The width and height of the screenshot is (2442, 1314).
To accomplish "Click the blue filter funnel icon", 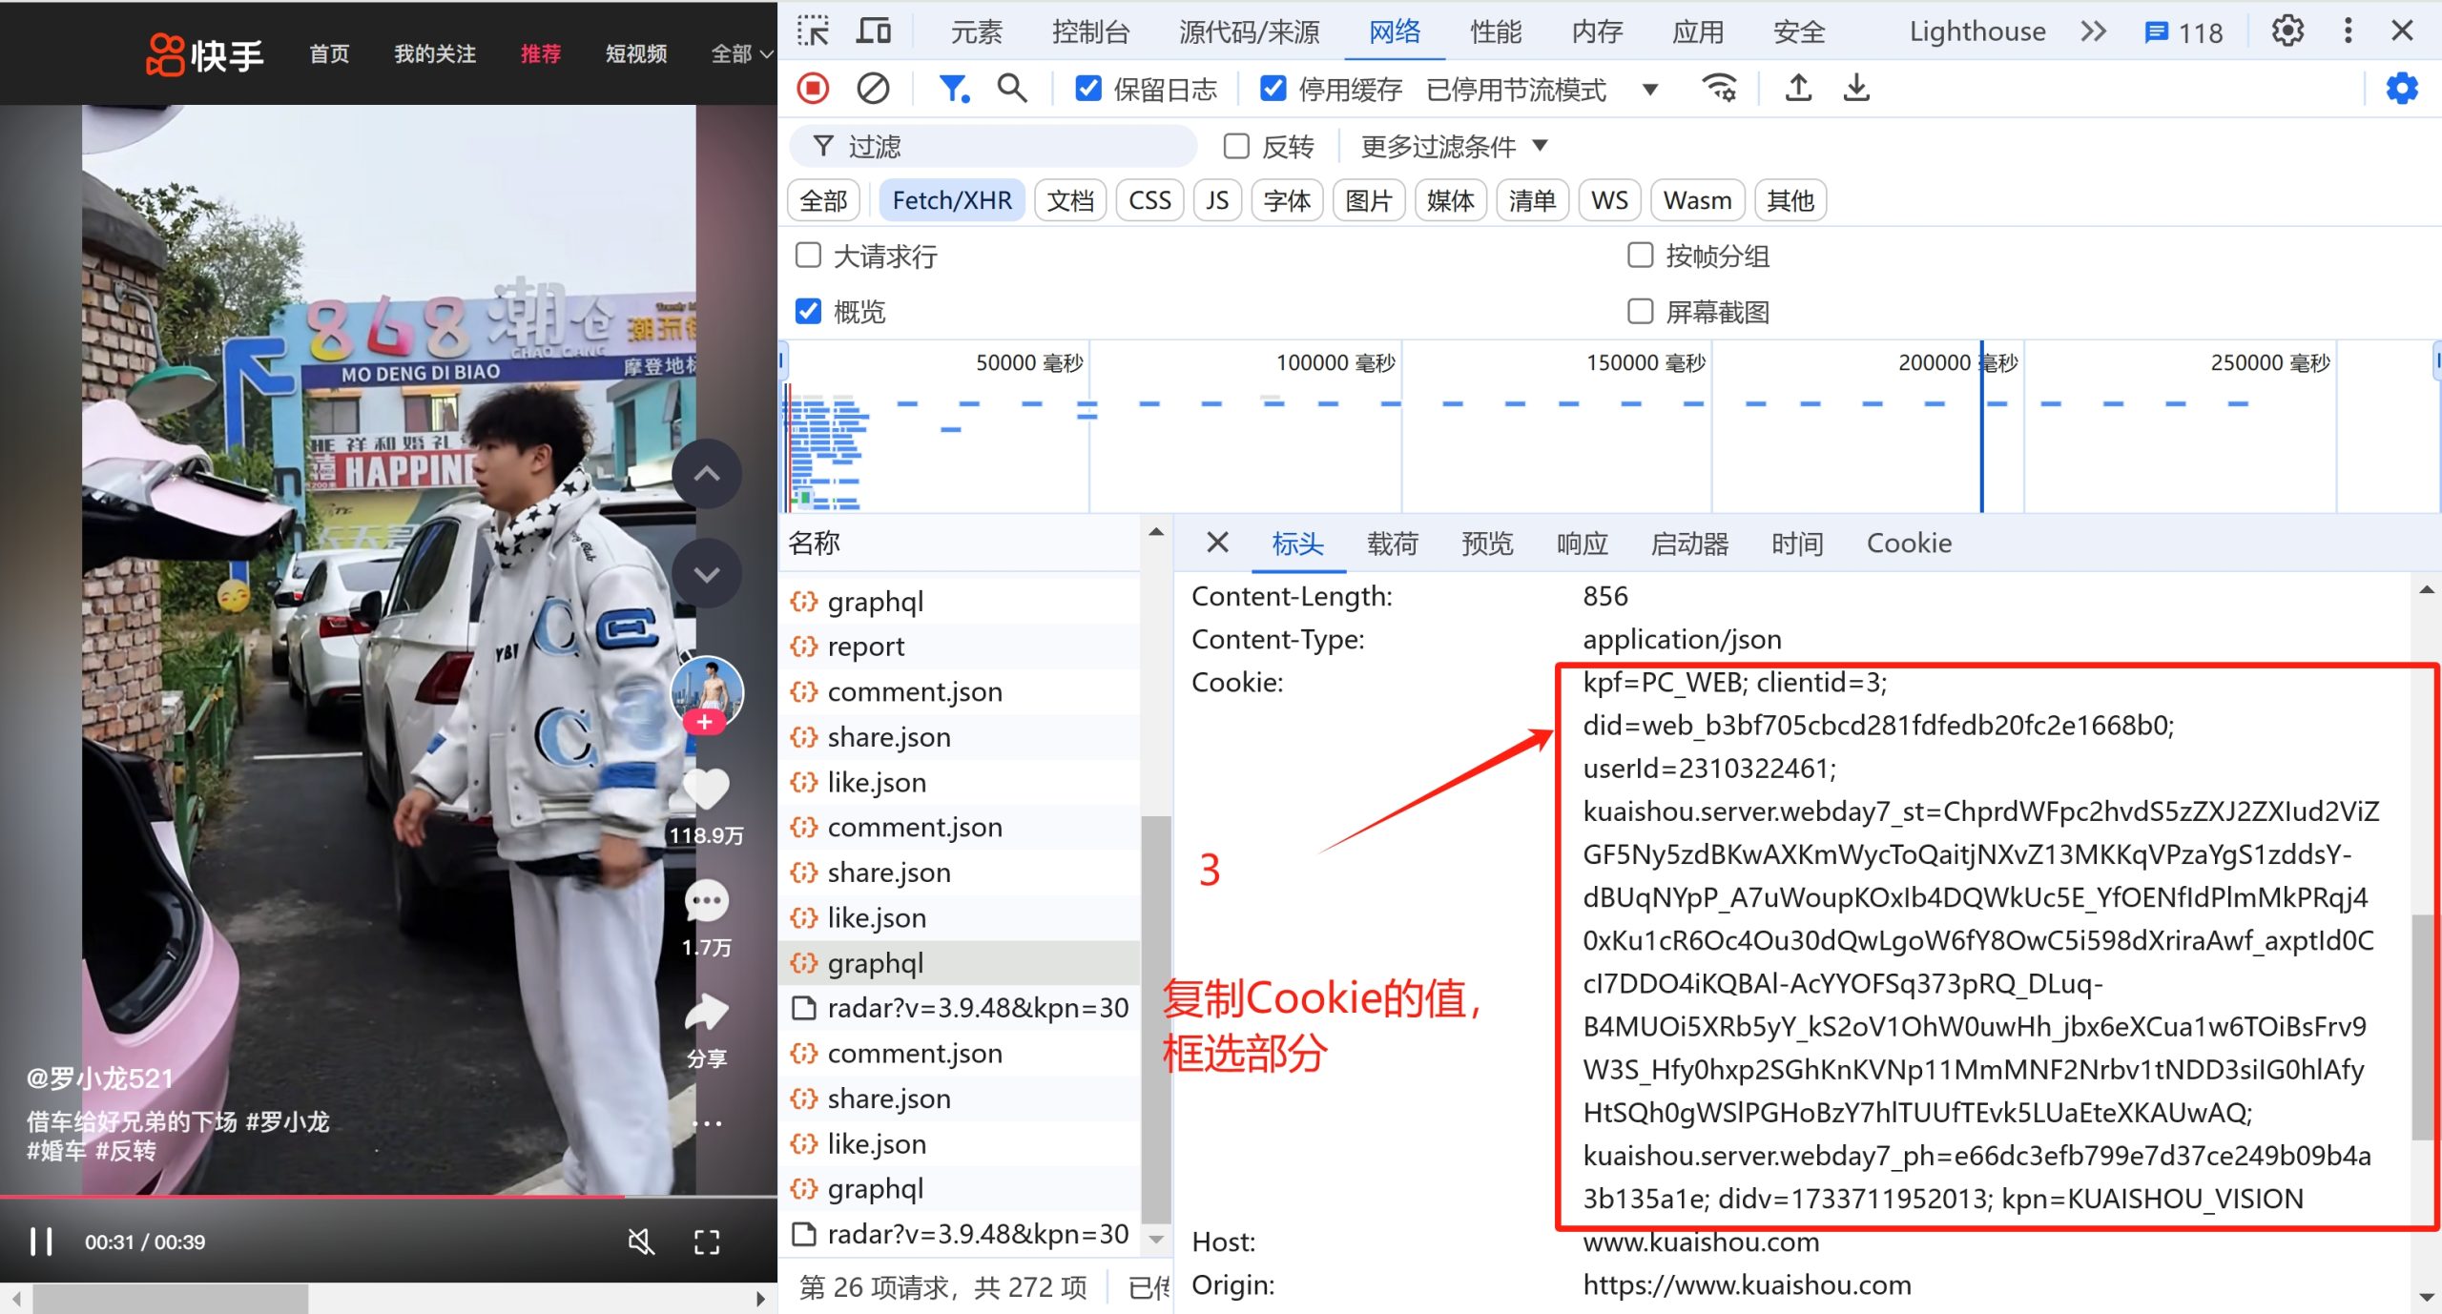I will click(954, 89).
